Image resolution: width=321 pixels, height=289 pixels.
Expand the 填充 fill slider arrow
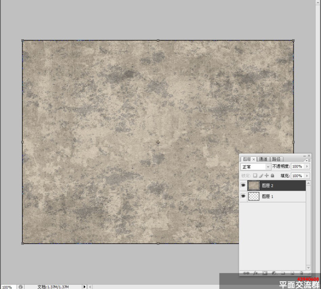tap(307, 176)
